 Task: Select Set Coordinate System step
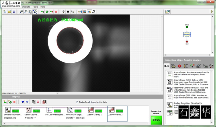55,112
